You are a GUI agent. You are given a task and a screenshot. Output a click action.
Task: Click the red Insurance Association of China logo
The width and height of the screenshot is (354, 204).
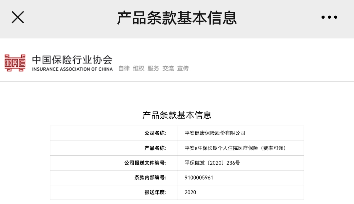(x=15, y=63)
